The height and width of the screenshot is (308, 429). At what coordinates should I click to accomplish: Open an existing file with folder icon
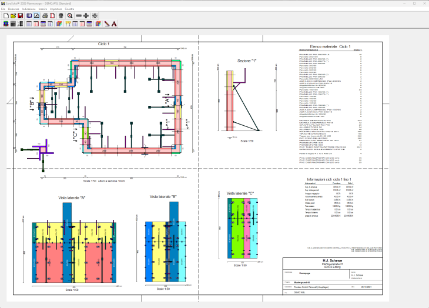click(13, 16)
